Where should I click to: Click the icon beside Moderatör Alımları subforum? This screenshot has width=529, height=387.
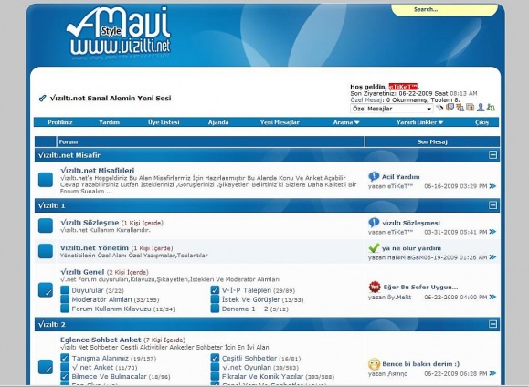coord(65,299)
